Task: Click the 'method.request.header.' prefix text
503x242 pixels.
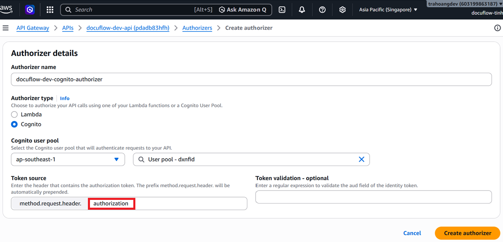Action: click(x=50, y=204)
